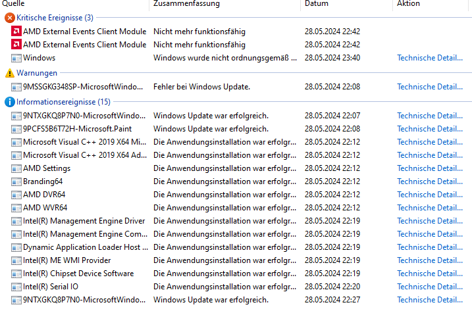Select the AMD DVR64 source name

pos(44,195)
